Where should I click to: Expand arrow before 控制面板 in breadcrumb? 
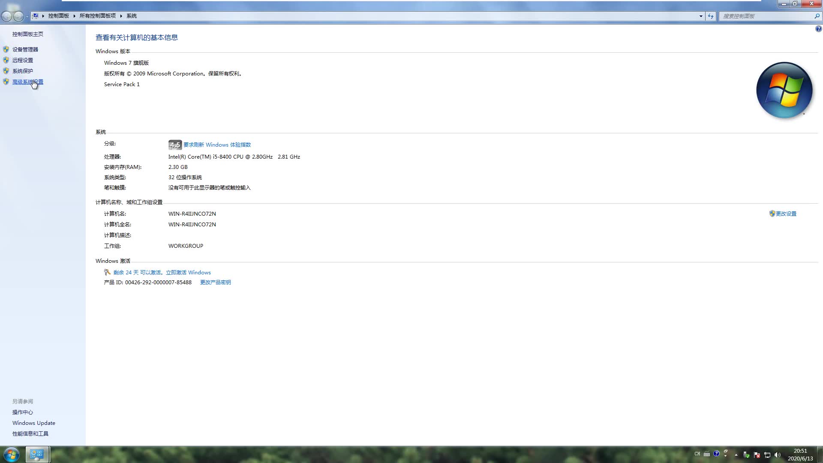coord(43,16)
